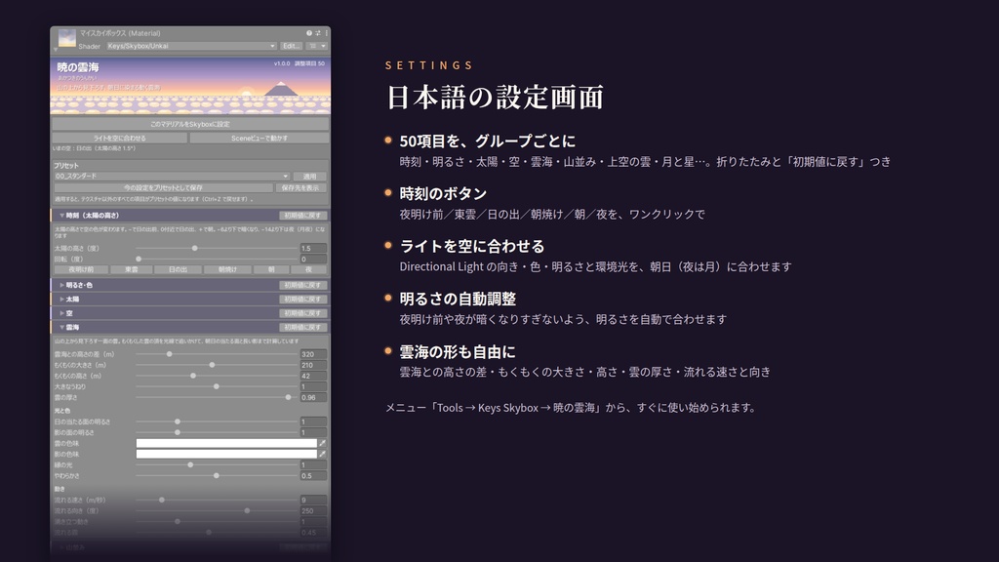Click the shader Edit... button
This screenshot has width=999, height=562.
tap(291, 47)
